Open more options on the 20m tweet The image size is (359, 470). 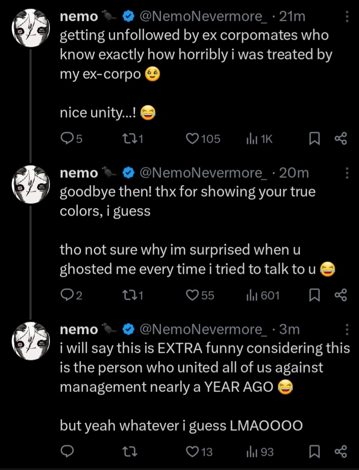point(347,173)
